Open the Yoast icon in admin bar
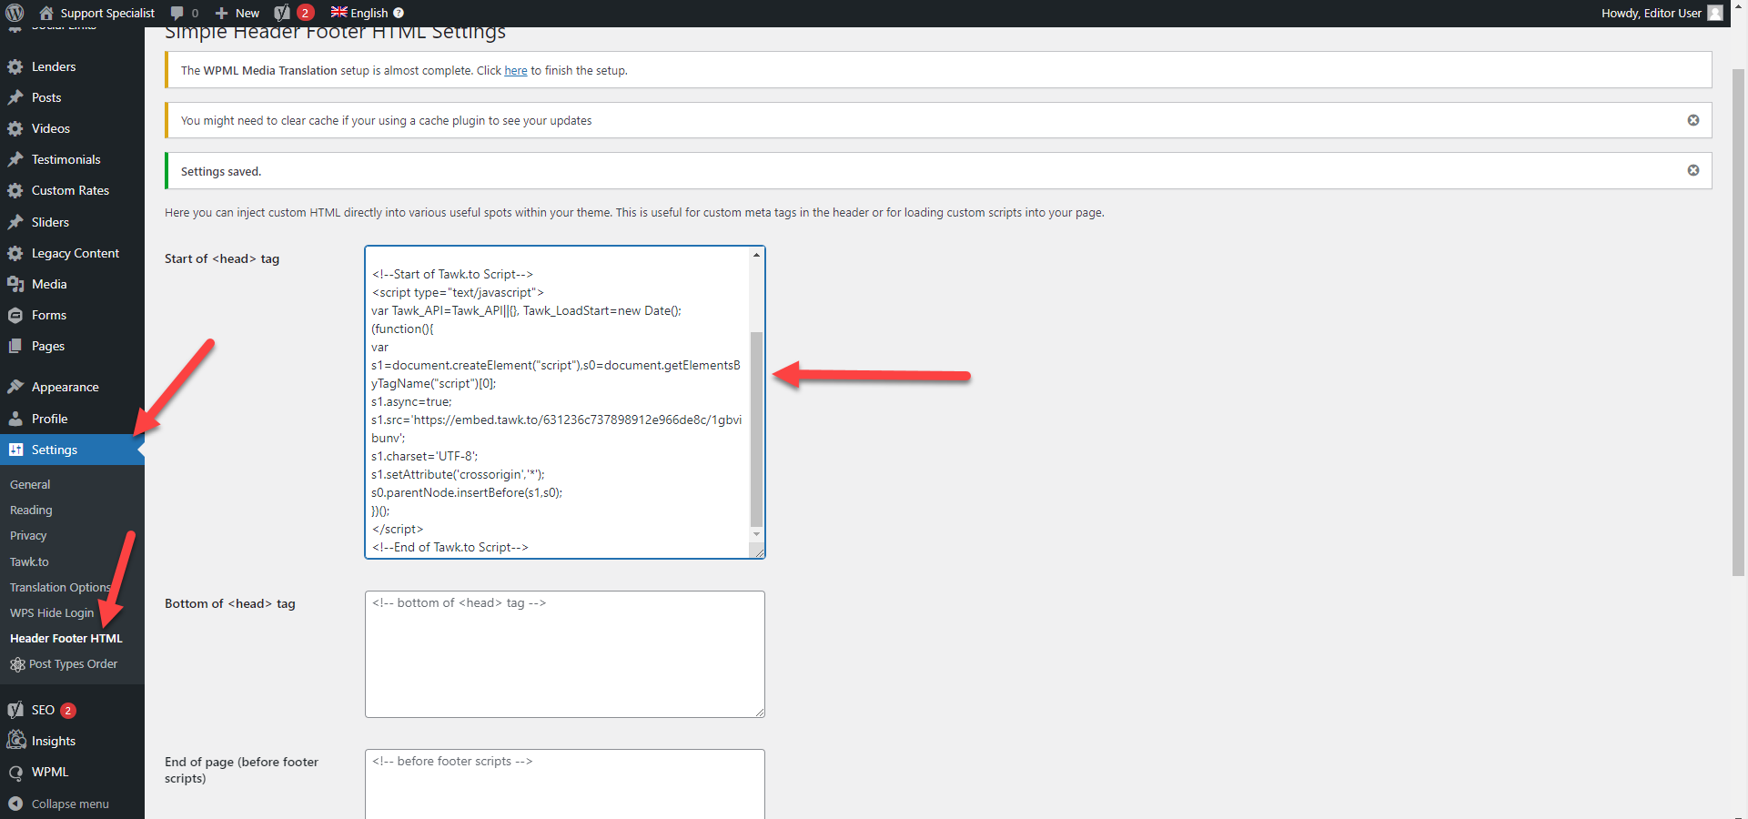This screenshot has height=819, width=1748. click(x=282, y=13)
